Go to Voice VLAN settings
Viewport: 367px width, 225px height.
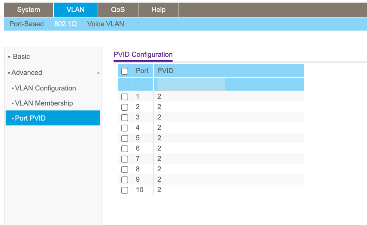pyautogui.click(x=106, y=24)
